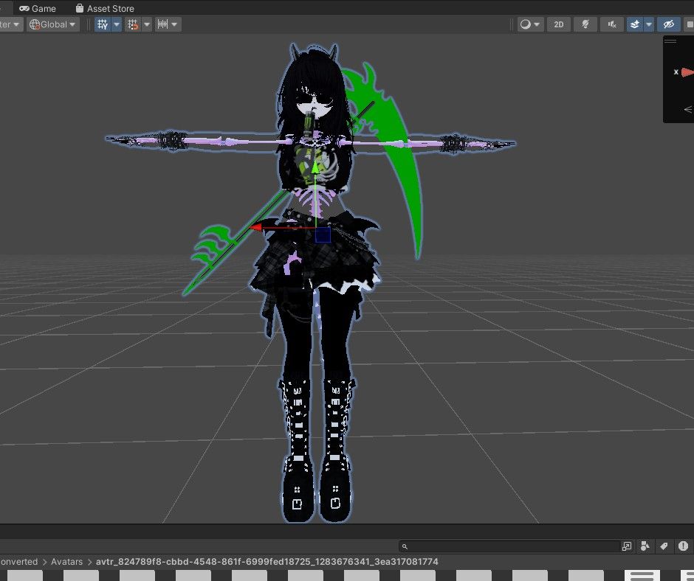694x581 pixels.
Task: Toggle scene effects (skybox, fog) icon
Action: click(635, 24)
